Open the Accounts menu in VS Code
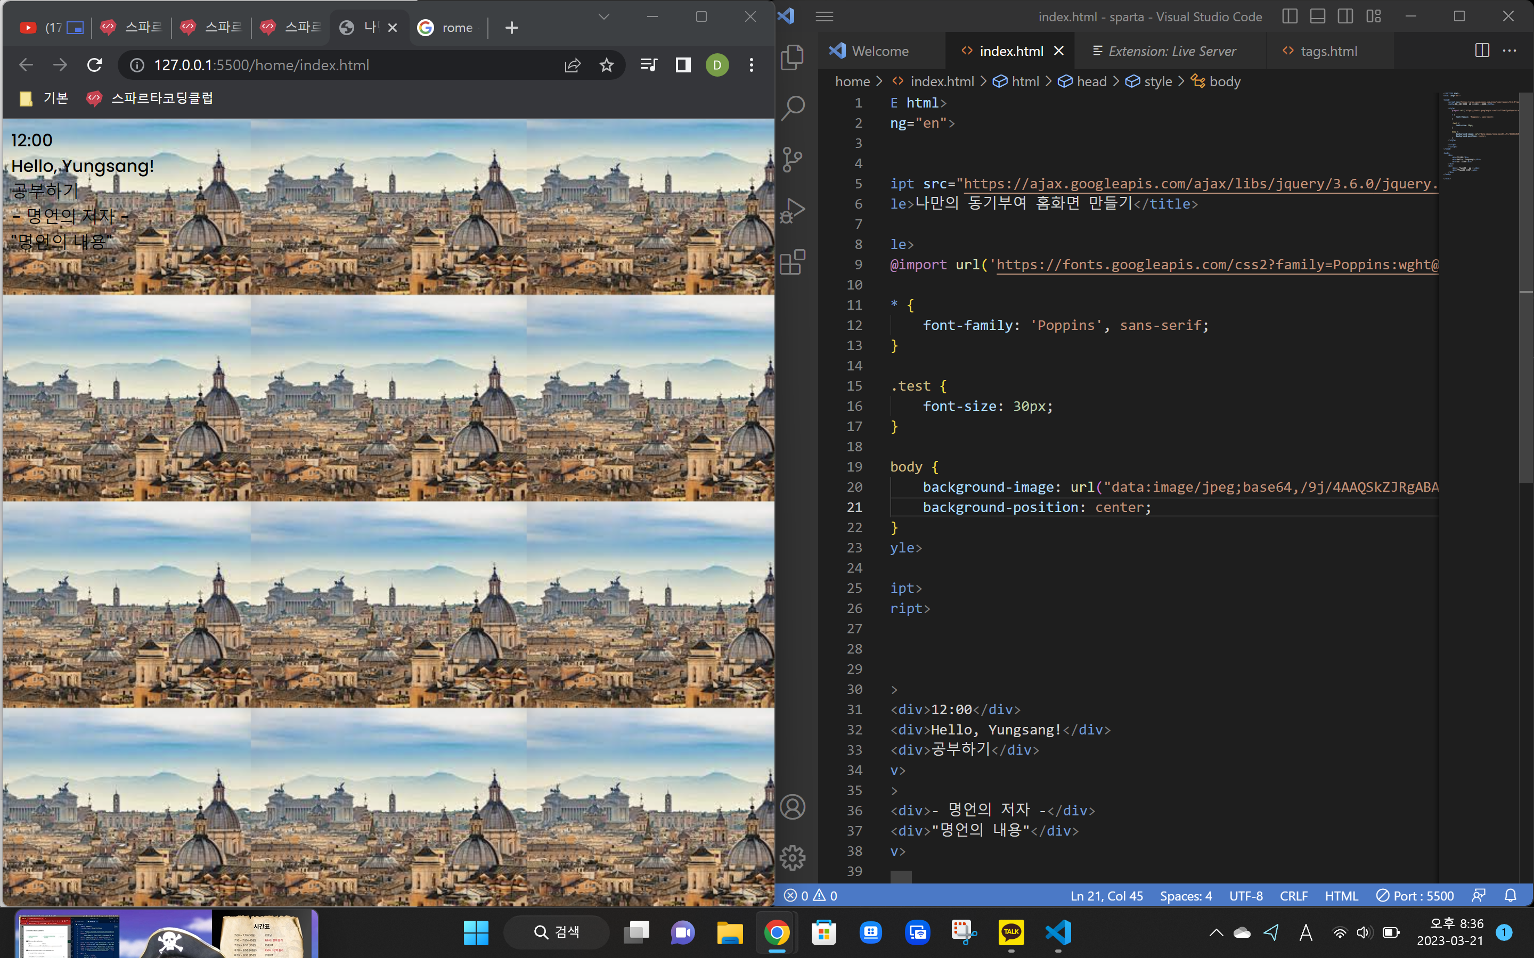The width and height of the screenshot is (1534, 958). (x=793, y=807)
